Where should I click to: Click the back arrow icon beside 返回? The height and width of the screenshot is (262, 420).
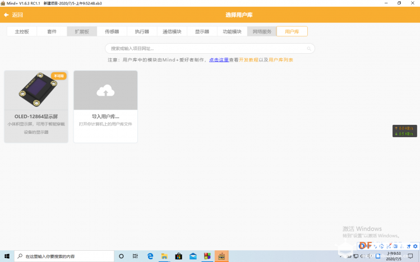[6, 15]
